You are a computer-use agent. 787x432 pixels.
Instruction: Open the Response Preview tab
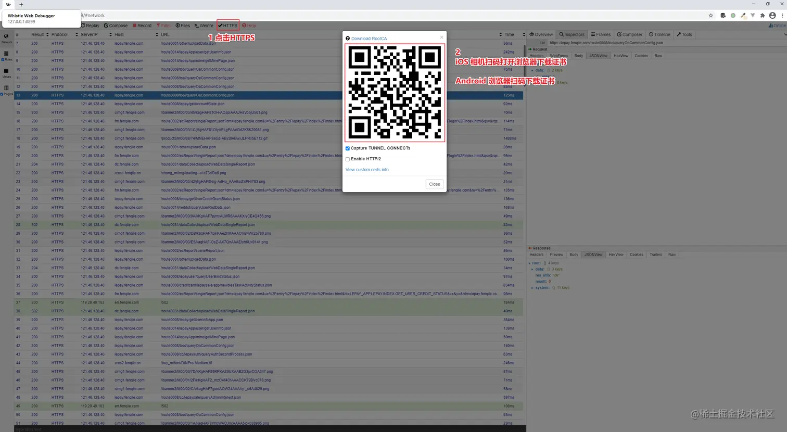pyautogui.click(x=557, y=255)
